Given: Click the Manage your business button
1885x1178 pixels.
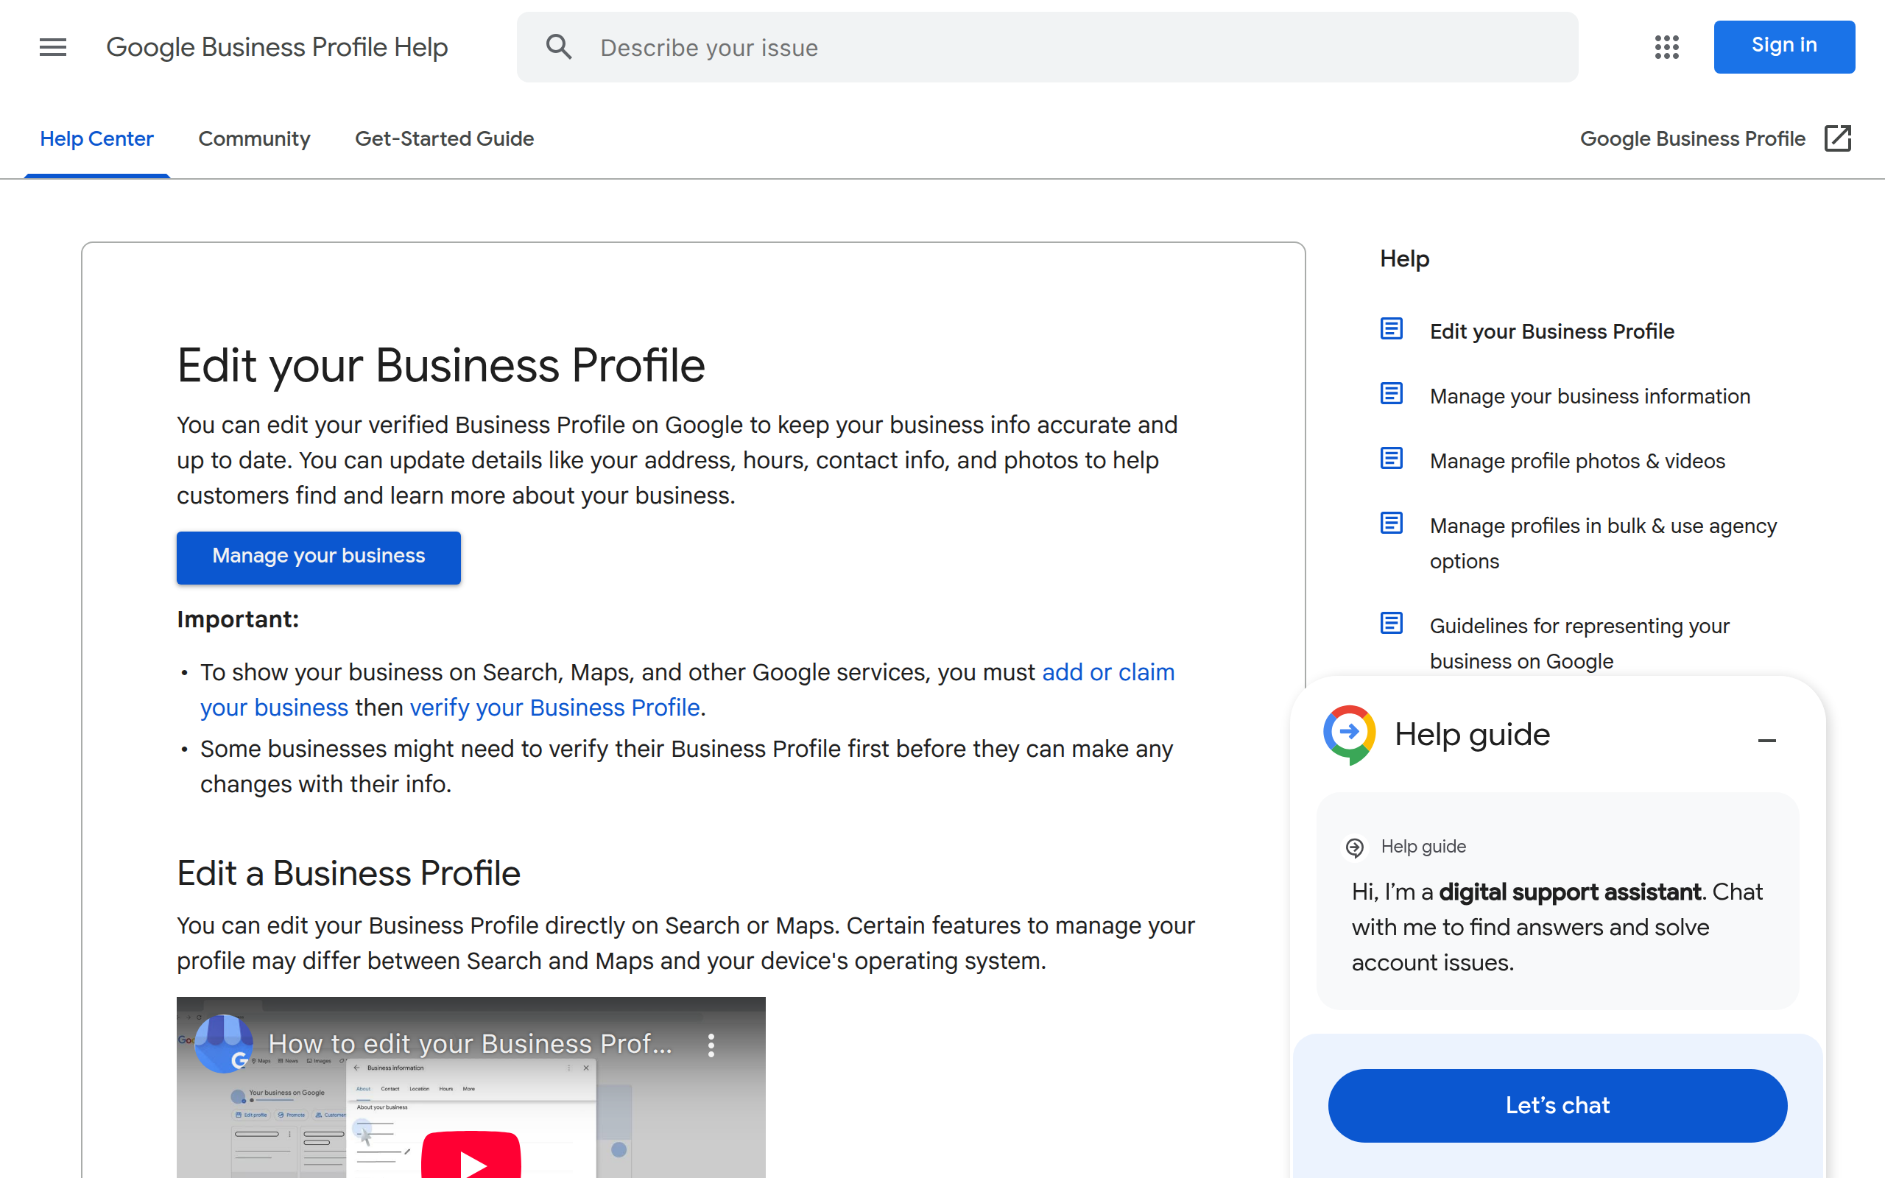Looking at the screenshot, I should click(x=318, y=557).
